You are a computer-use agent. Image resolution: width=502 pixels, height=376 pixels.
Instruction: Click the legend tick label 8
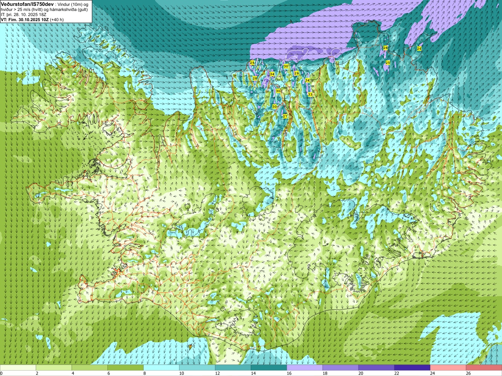click(145, 373)
